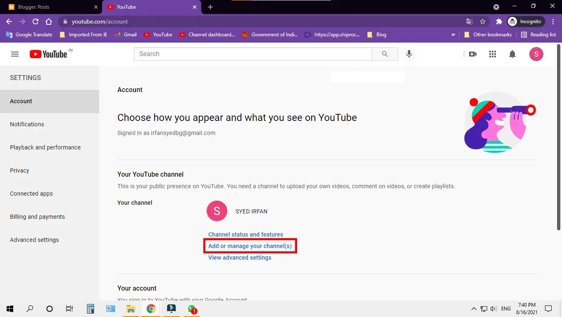Image resolution: width=562 pixels, height=317 pixels.
Task: Open File Explorer from the taskbar
Action: click(131, 309)
